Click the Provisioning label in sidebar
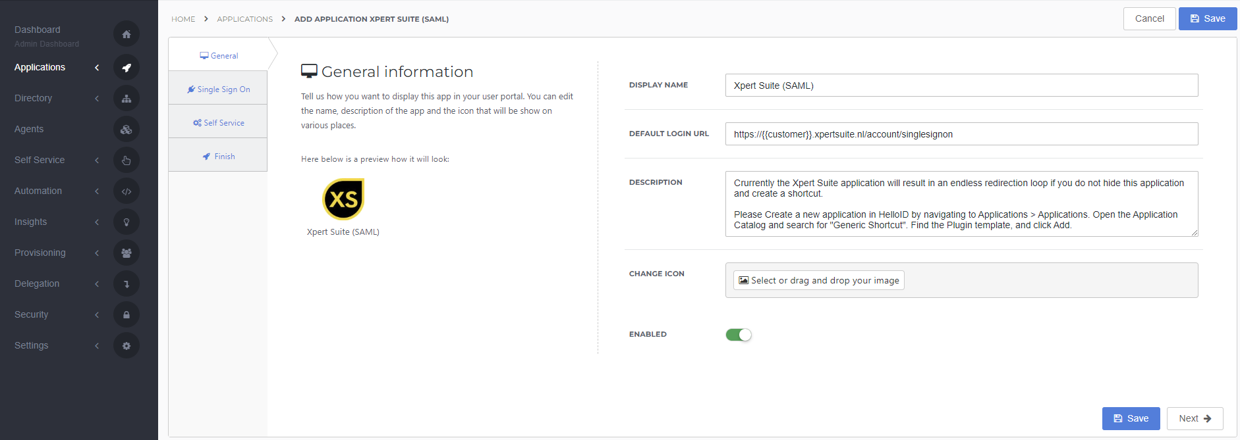This screenshot has width=1240, height=440. point(40,253)
